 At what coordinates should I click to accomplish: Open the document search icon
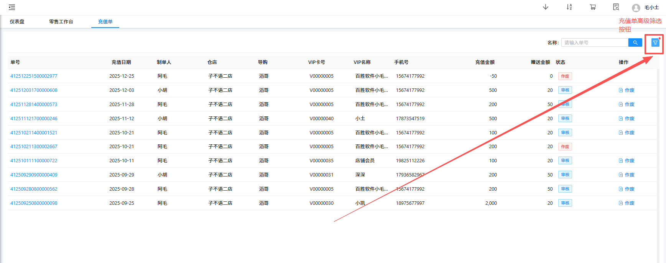616,7
